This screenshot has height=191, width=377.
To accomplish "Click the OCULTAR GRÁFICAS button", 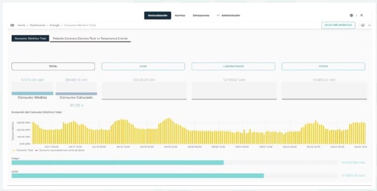I will (x=338, y=25).
